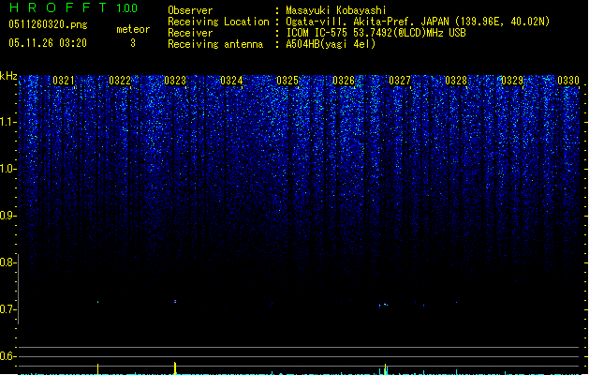
Task: Select observer name Masayuki Kobayashi
Action: pyautogui.click(x=336, y=10)
